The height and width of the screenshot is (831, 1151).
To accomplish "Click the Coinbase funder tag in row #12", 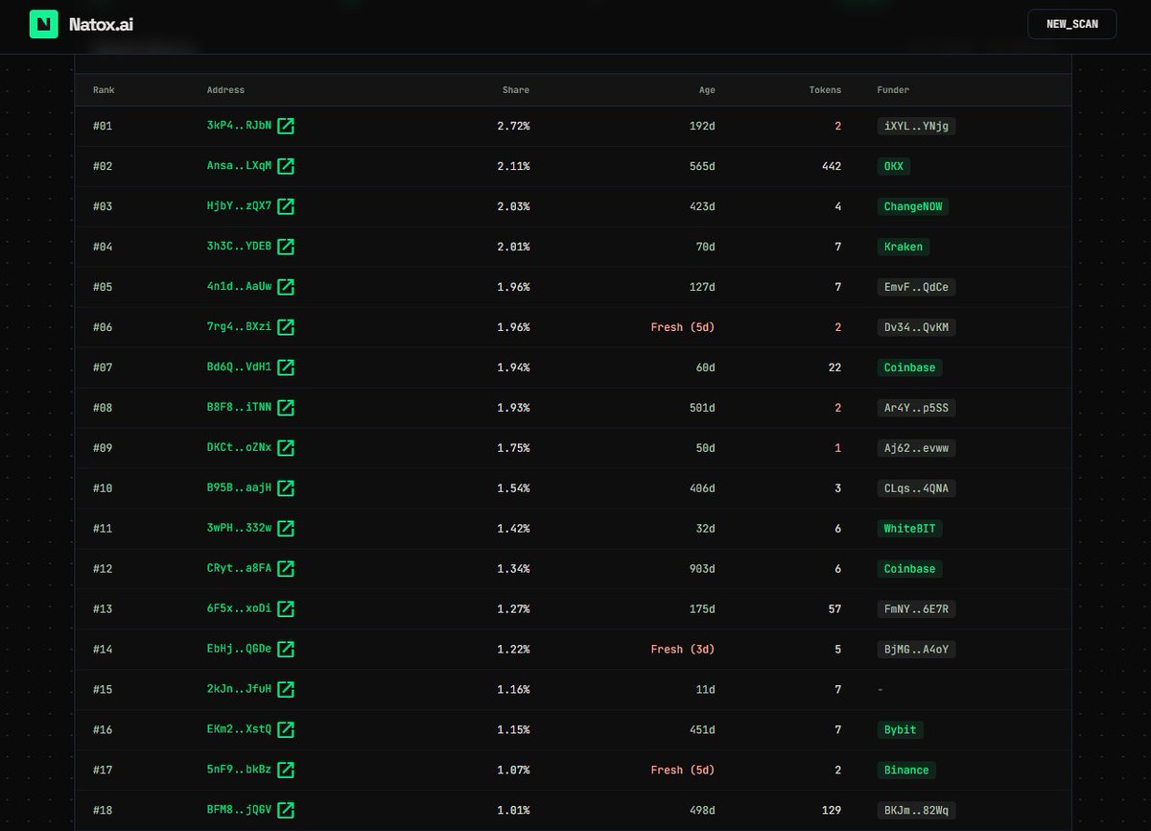I will (x=909, y=569).
